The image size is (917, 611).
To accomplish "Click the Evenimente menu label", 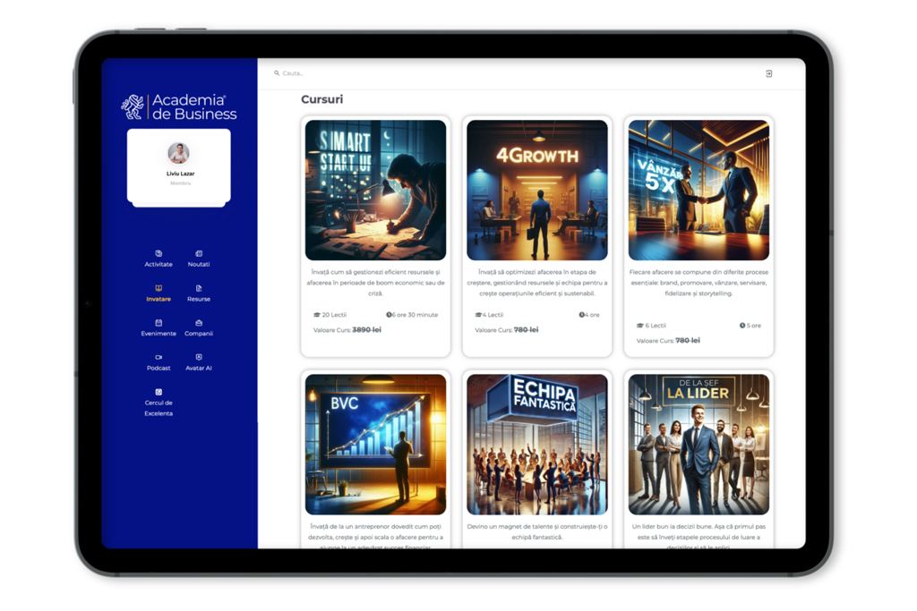I will (159, 334).
